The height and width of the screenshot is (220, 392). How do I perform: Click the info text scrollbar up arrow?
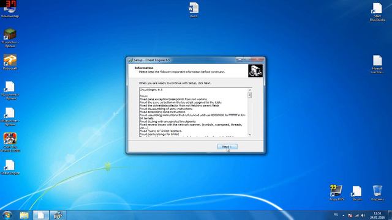249,90
